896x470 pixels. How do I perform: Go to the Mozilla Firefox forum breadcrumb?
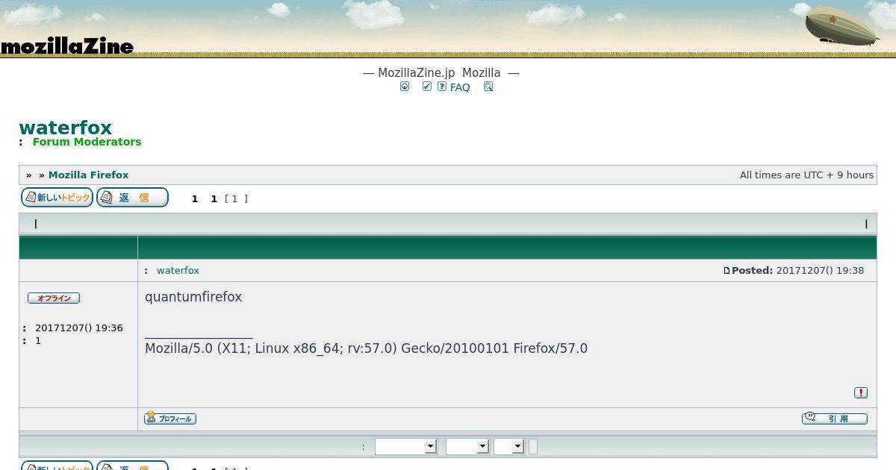click(x=89, y=175)
